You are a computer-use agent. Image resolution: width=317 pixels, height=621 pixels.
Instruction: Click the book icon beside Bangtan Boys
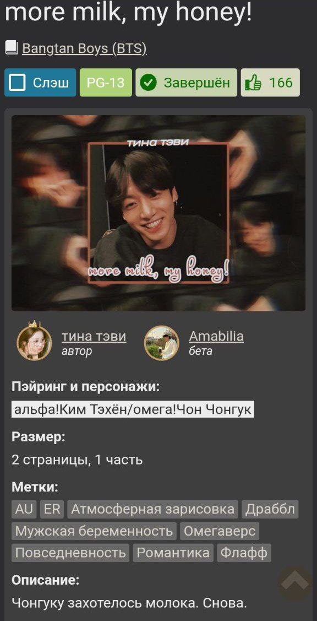pos(12,48)
